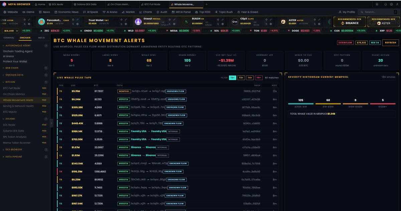401x211 pixels.
Task: Collapse the Autonomous Agent section
Action: [25, 45]
